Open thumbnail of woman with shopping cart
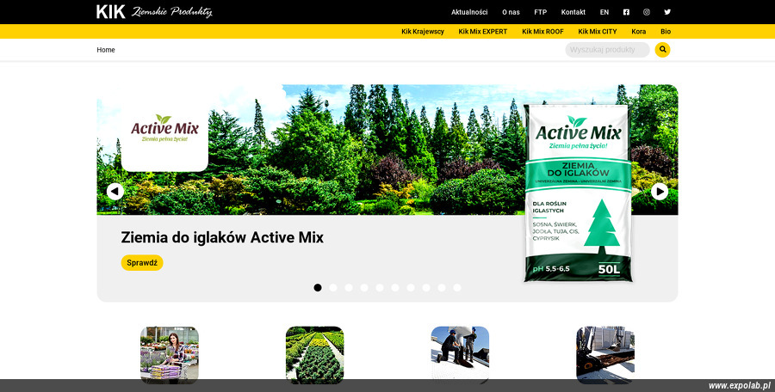775x392 pixels. tap(170, 355)
